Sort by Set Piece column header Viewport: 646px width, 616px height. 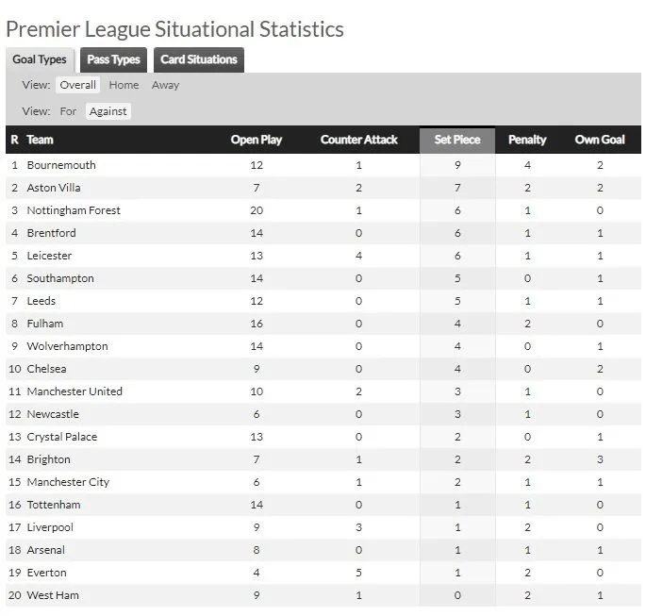point(456,140)
